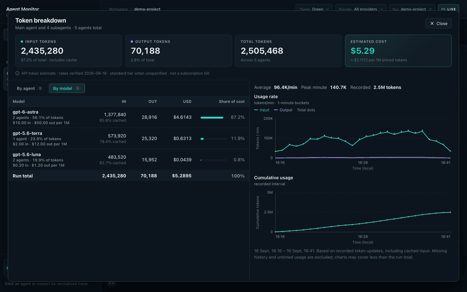Click the Recorded 2.5M tokens statistic
This screenshot has width=467, height=292.
click(x=376, y=87)
